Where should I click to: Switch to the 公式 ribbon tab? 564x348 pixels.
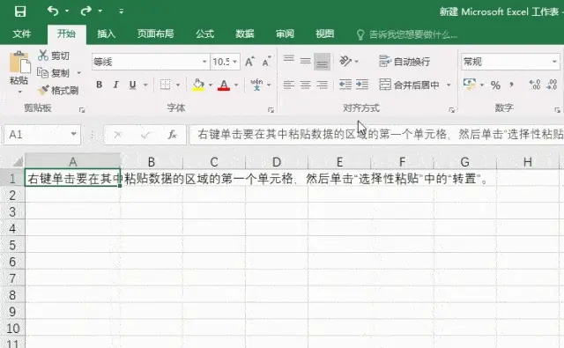(x=204, y=33)
